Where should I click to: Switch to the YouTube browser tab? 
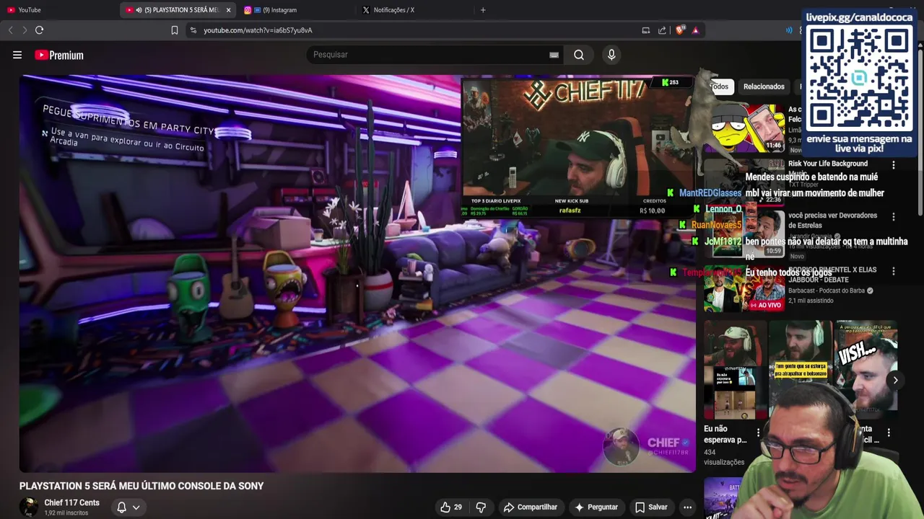click(x=58, y=10)
